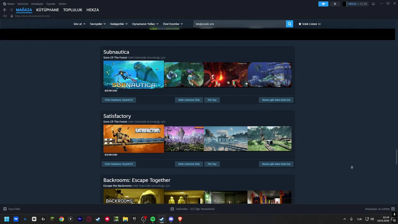This screenshot has width=398, height=224.
Task: Open Logitech G HUB from taskbar
Action: [x=43, y=219]
